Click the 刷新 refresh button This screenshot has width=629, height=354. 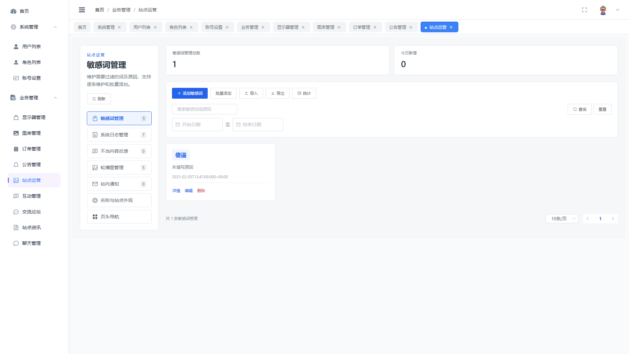99,99
